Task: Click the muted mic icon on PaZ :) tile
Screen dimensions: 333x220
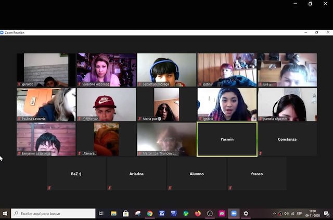Action: [49, 188]
